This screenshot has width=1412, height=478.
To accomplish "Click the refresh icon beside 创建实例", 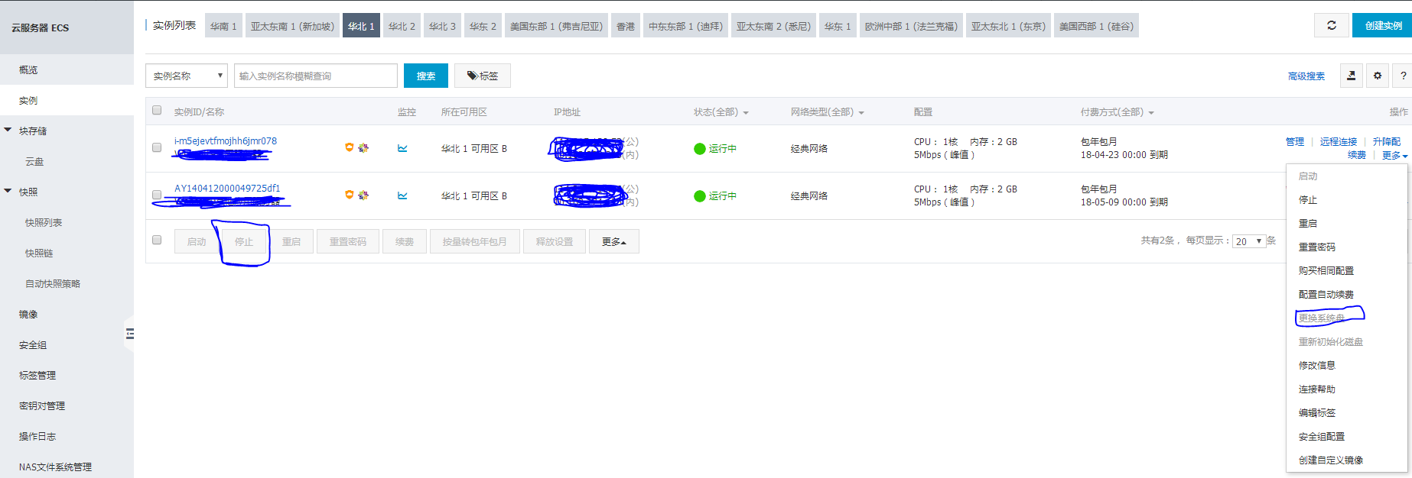I will [x=1331, y=26].
